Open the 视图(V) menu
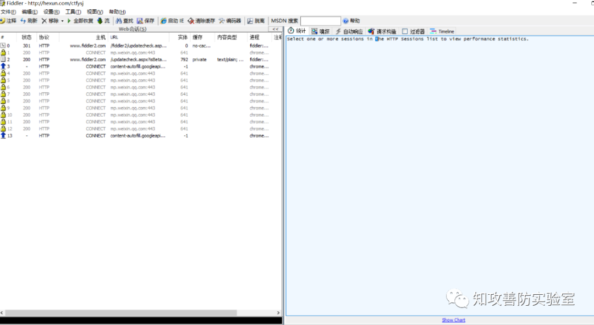The width and height of the screenshot is (594, 325). click(95, 12)
